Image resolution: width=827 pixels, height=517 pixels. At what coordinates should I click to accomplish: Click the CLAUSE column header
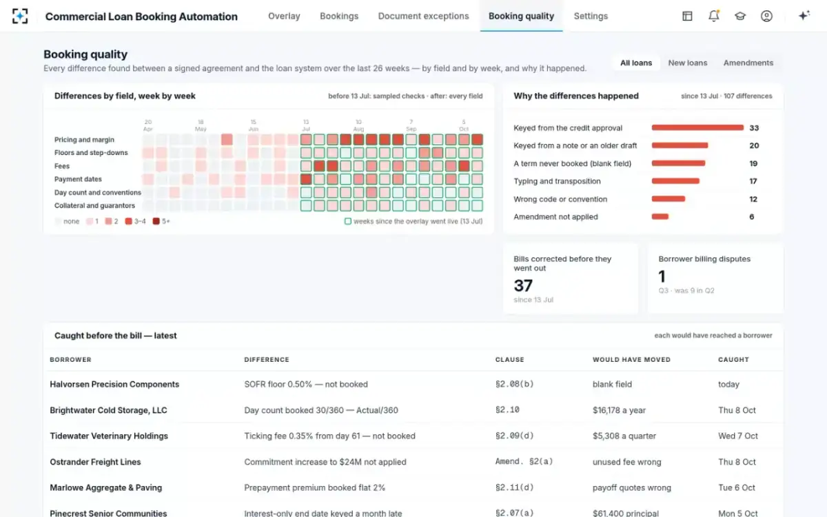point(509,360)
